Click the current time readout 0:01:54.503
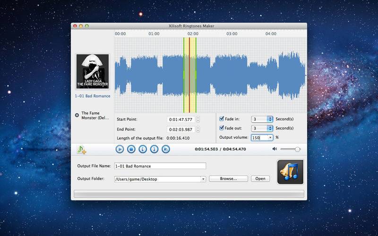The image size is (378, 236). (206, 149)
